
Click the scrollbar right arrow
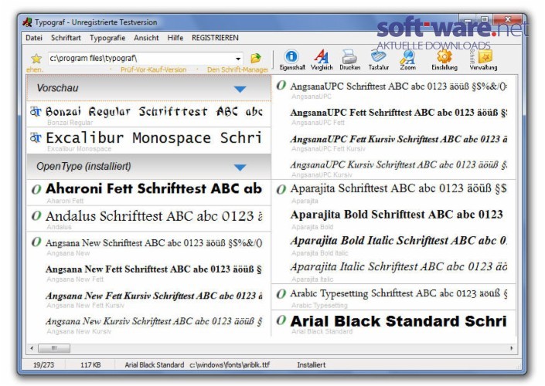[x=511, y=348]
